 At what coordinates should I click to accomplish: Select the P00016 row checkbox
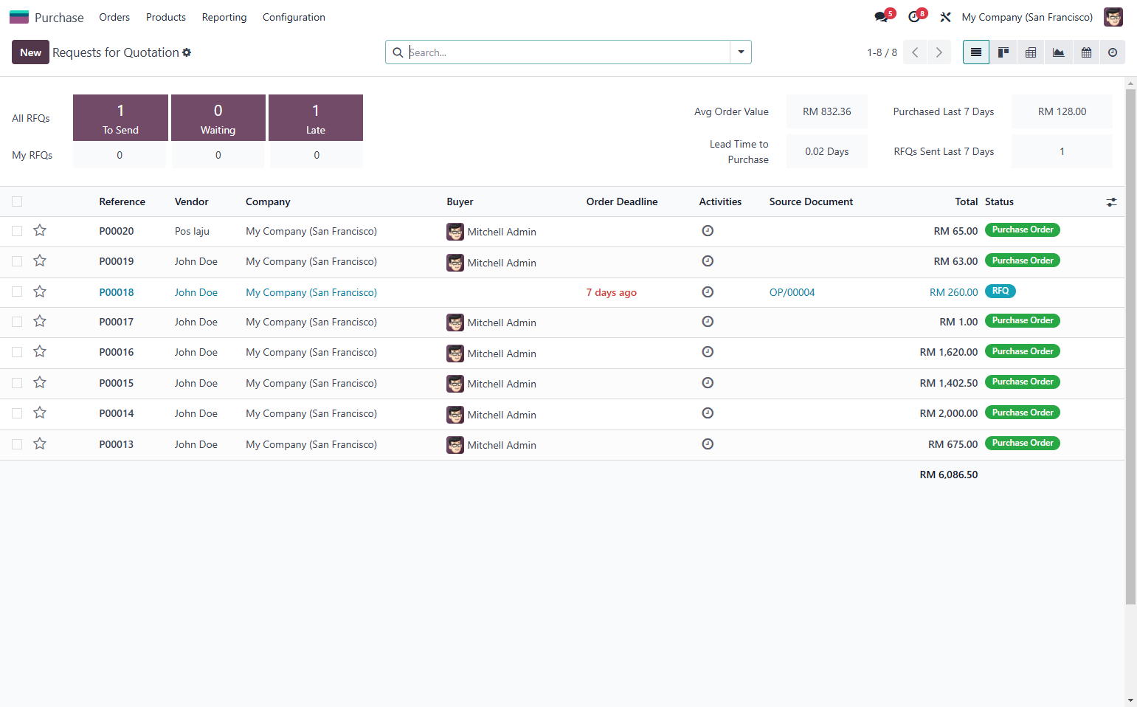click(17, 352)
